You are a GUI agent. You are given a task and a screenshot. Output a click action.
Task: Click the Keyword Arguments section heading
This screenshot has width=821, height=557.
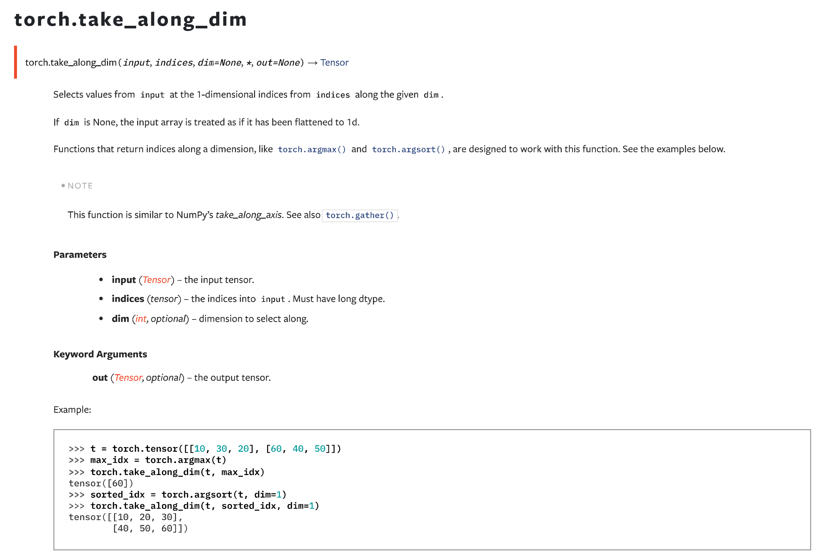100,354
